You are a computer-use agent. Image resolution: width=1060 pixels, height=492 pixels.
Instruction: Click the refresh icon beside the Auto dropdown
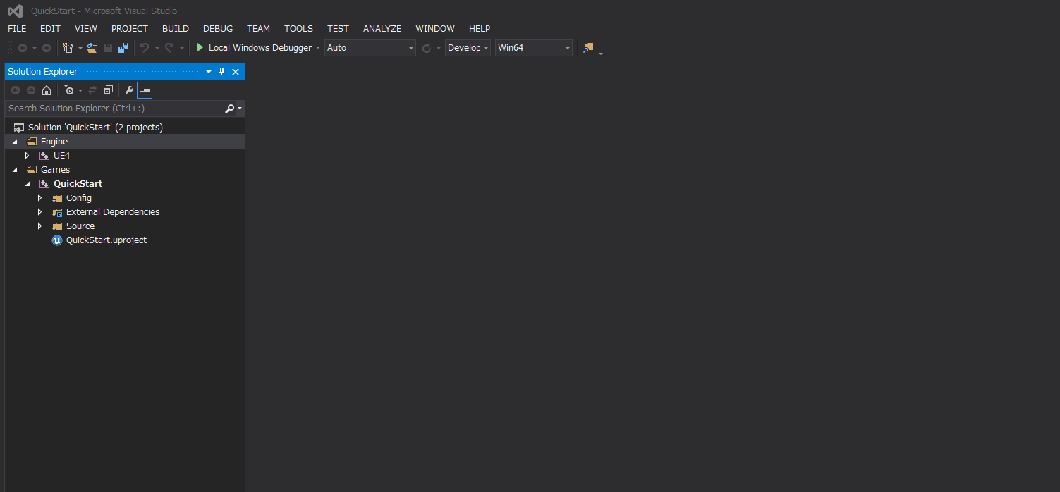[x=427, y=48]
